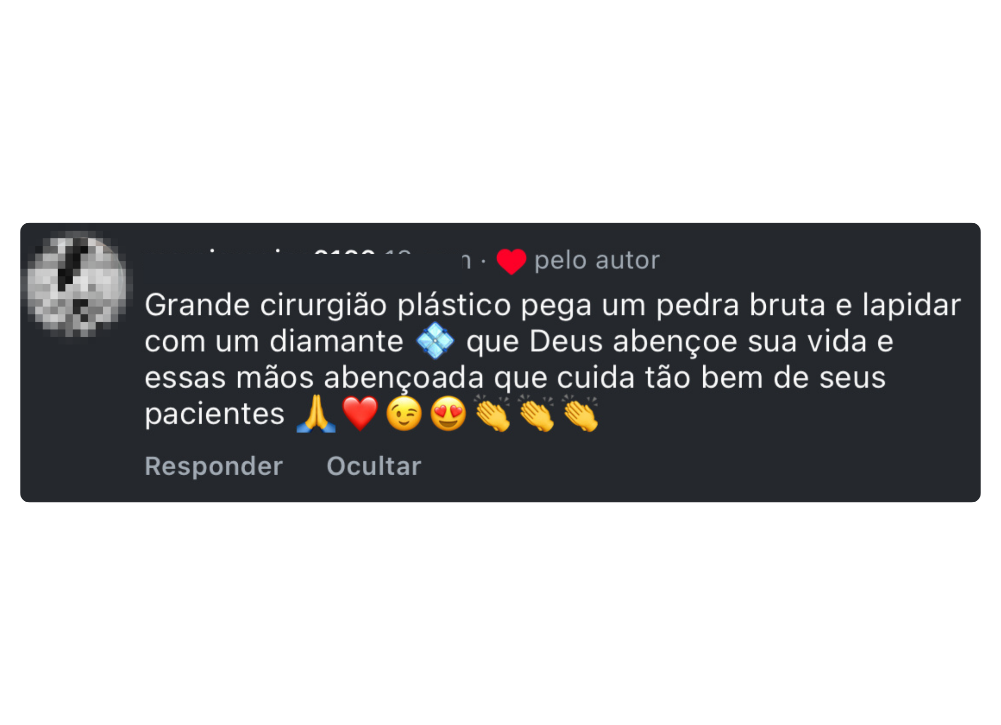The image size is (1001, 725).
Task: Click the blue diamond emoji
Action: [435, 341]
